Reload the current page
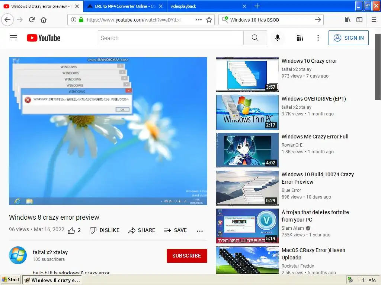381x285 pixels. (x=32, y=20)
